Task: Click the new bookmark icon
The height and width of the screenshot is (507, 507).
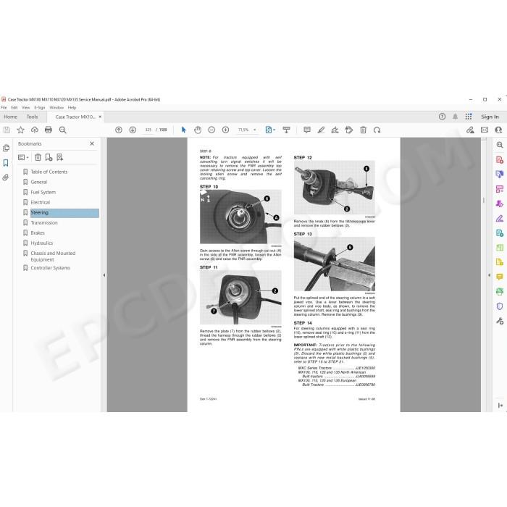Action: point(49,157)
